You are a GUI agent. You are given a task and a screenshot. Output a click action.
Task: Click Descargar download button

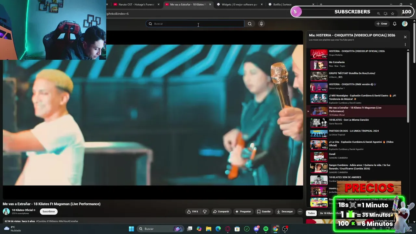285,212
